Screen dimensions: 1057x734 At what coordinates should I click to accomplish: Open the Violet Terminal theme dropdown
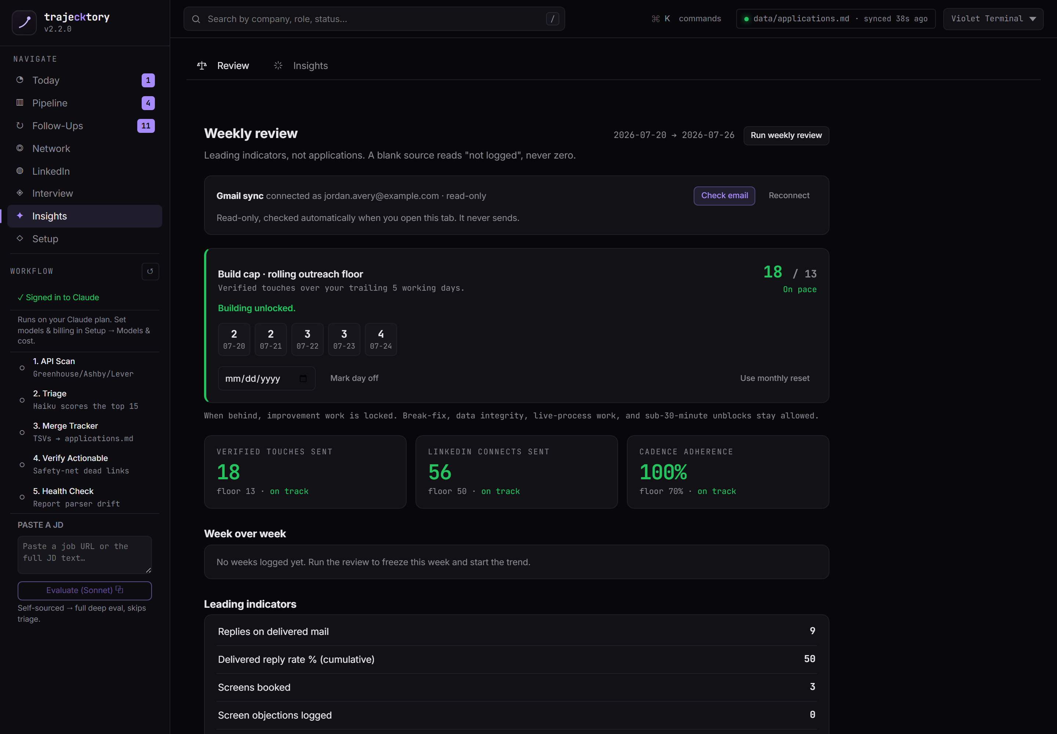click(x=993, y=19)
